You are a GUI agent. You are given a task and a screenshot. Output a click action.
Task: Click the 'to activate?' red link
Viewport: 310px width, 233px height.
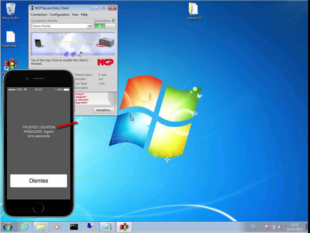click(82, 100)
